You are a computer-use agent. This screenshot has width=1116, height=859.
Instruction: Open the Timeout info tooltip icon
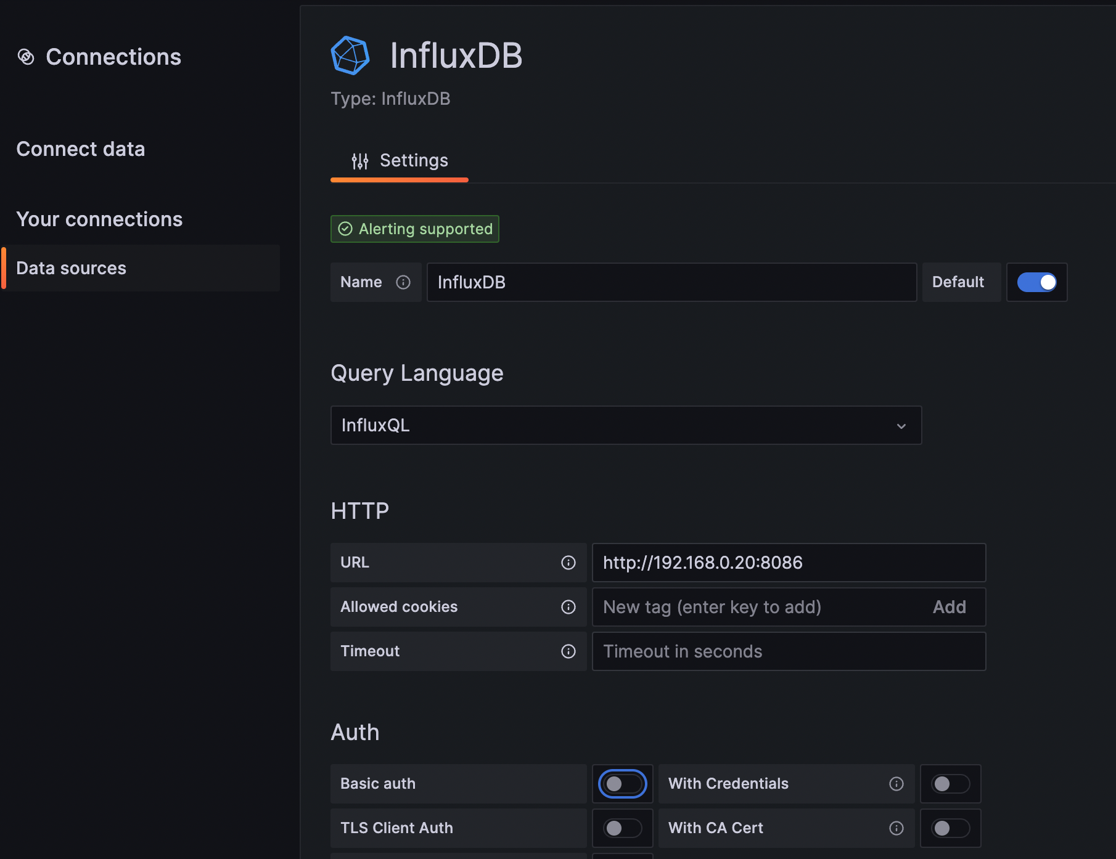[568, 651]
